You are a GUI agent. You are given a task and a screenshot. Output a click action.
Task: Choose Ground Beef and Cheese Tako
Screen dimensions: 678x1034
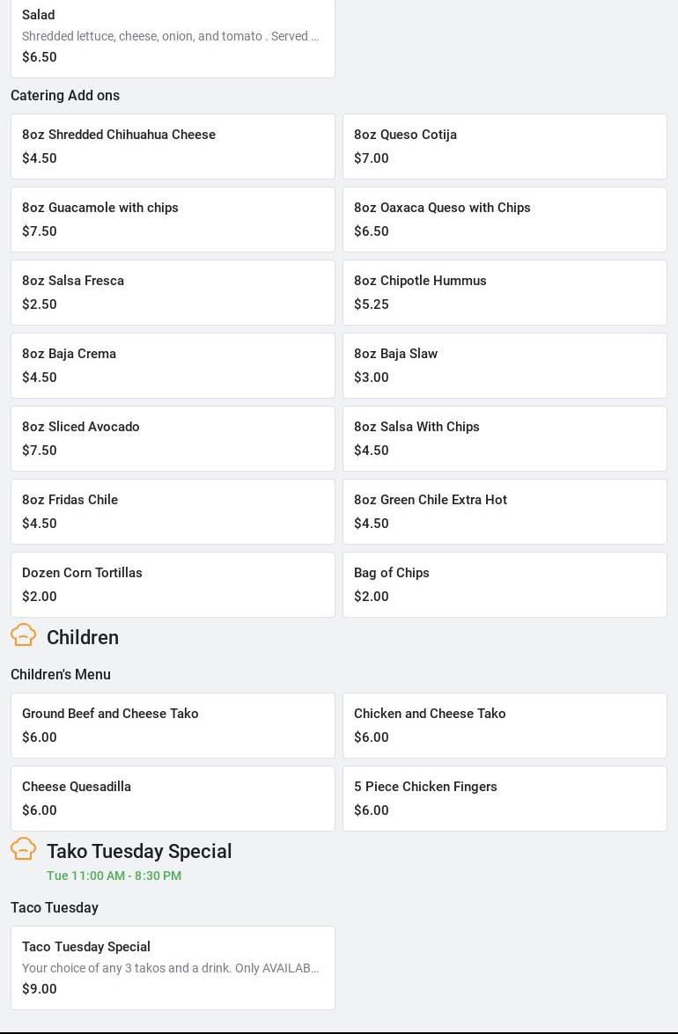(173, 725)
